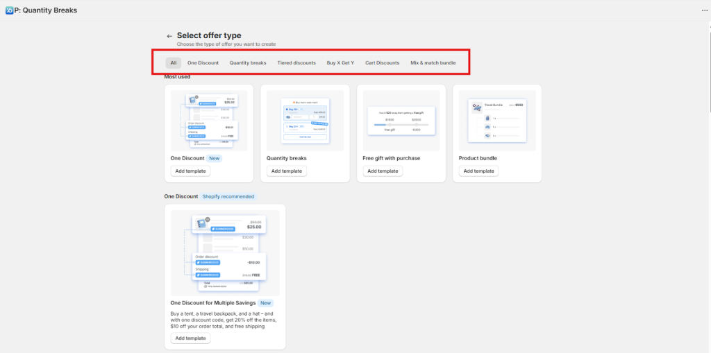The width and height of the screenshot is (711, 353).
Task: Click the One Discount for Multiple Savings preview
Action: point(225,253)
